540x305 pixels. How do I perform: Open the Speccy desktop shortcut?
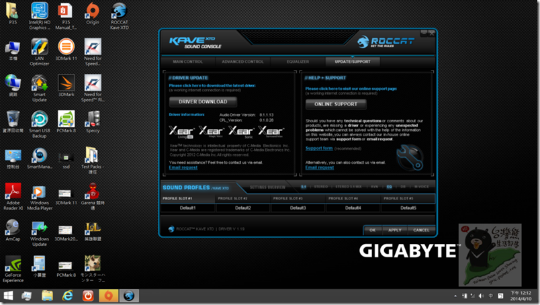click(x=93, y=122)
